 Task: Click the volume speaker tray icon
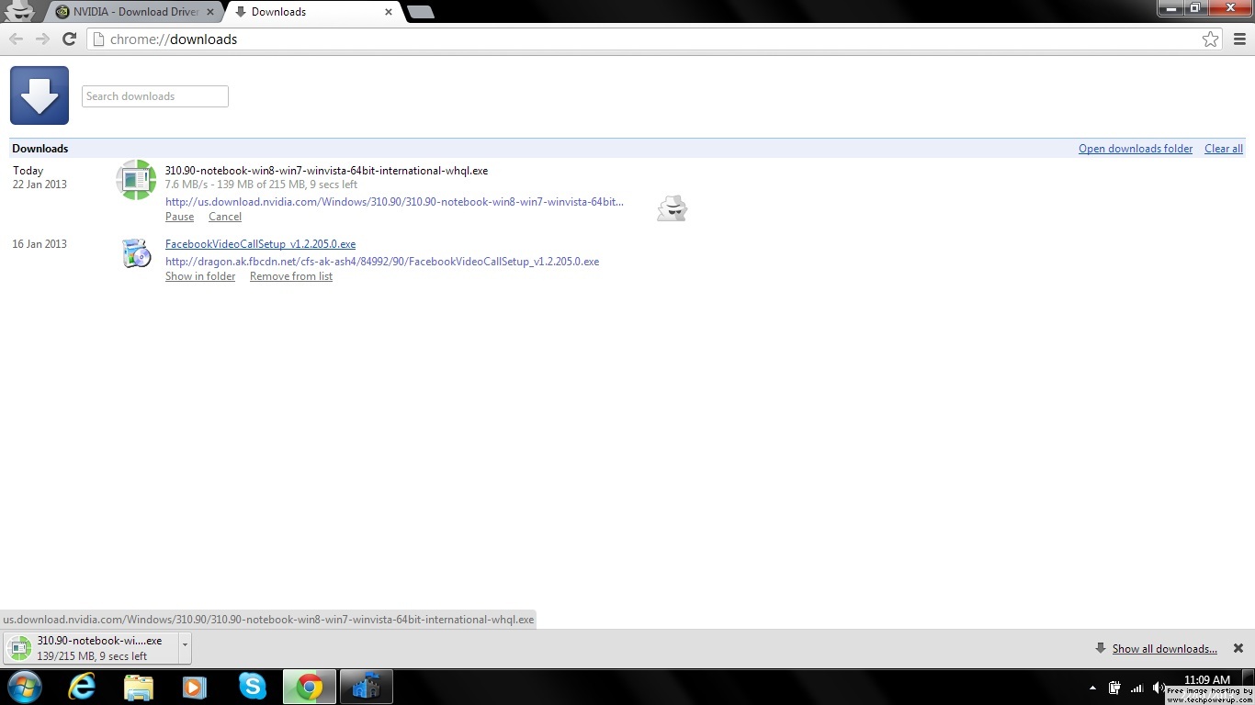coord(1159,688)
